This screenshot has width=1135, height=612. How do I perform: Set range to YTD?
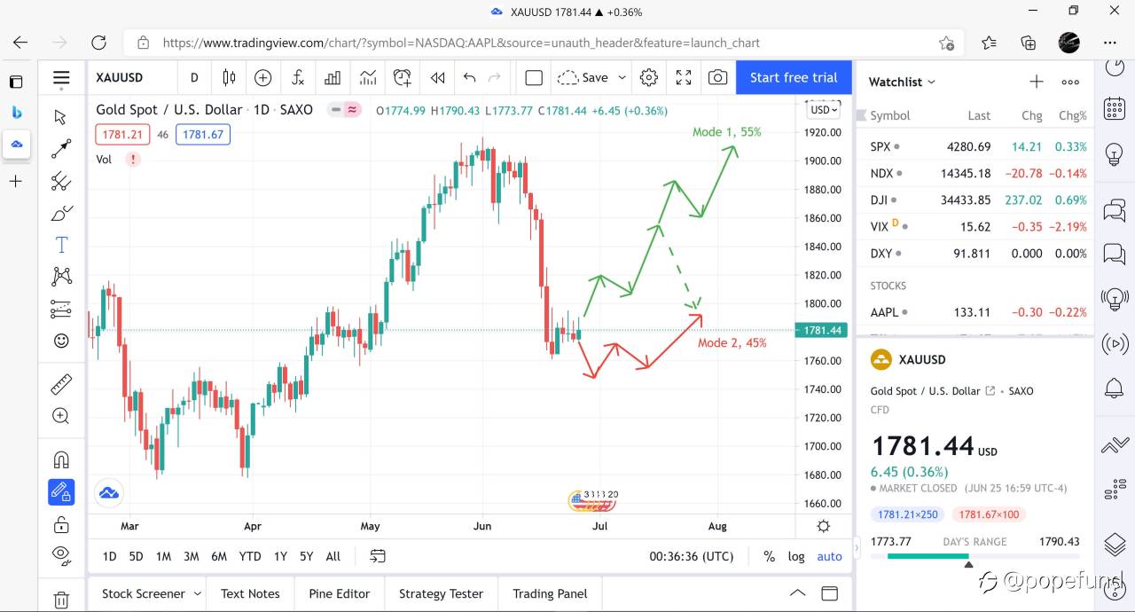pos(250,556)
